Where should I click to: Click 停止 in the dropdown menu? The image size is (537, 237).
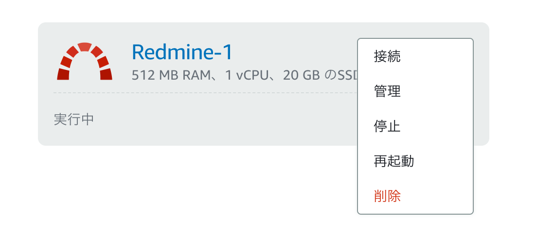(x=387, y=126)
